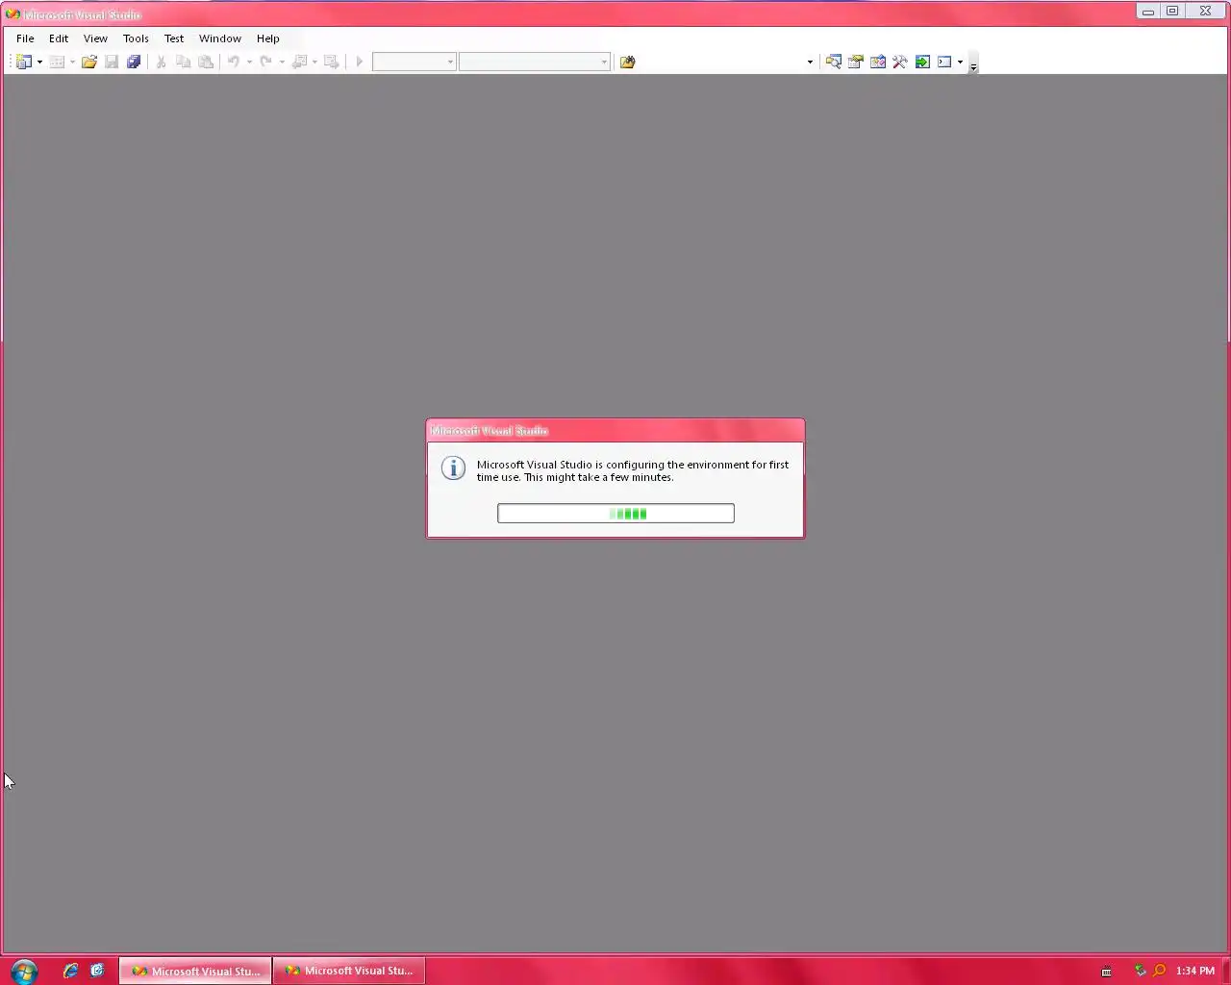Click the Open File folder icon

[x=89, y=62]
